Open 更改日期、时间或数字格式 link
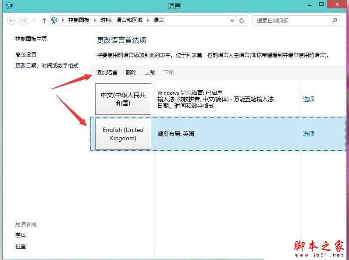 click(x=47, y=65)
